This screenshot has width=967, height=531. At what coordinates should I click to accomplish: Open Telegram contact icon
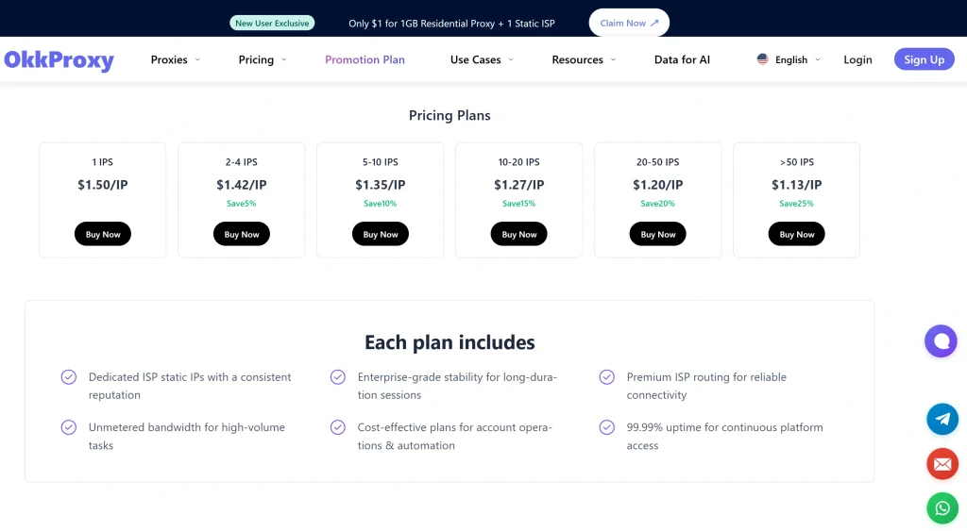(x=942, y=419)
